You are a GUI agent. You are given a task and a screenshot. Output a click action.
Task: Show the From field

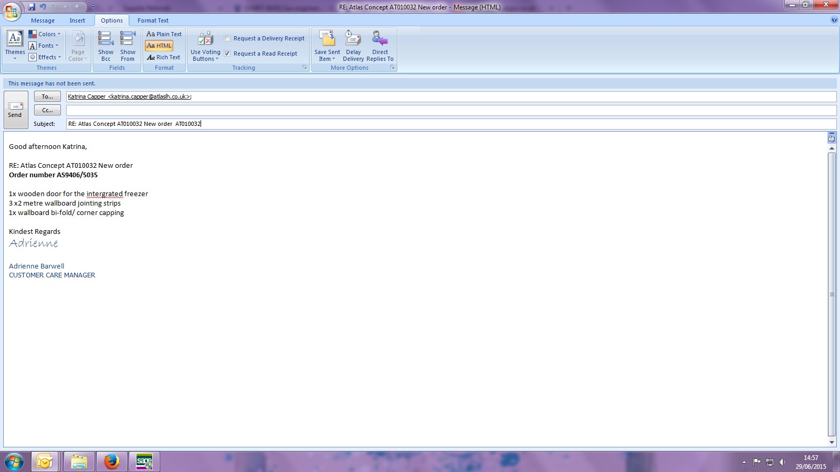[128, 46]
